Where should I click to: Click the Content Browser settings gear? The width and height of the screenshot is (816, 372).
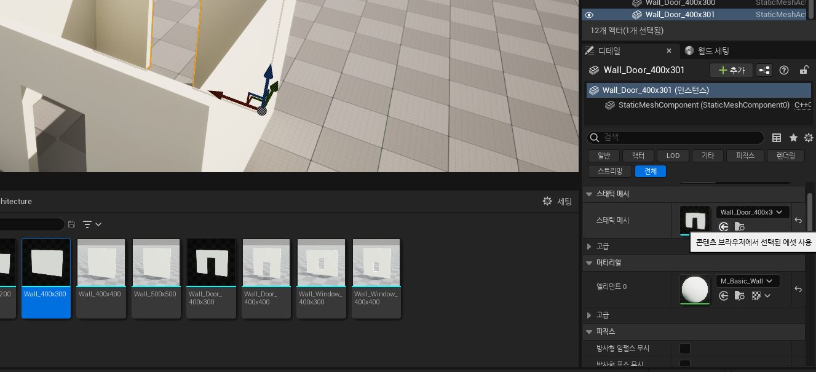(547, 201)
